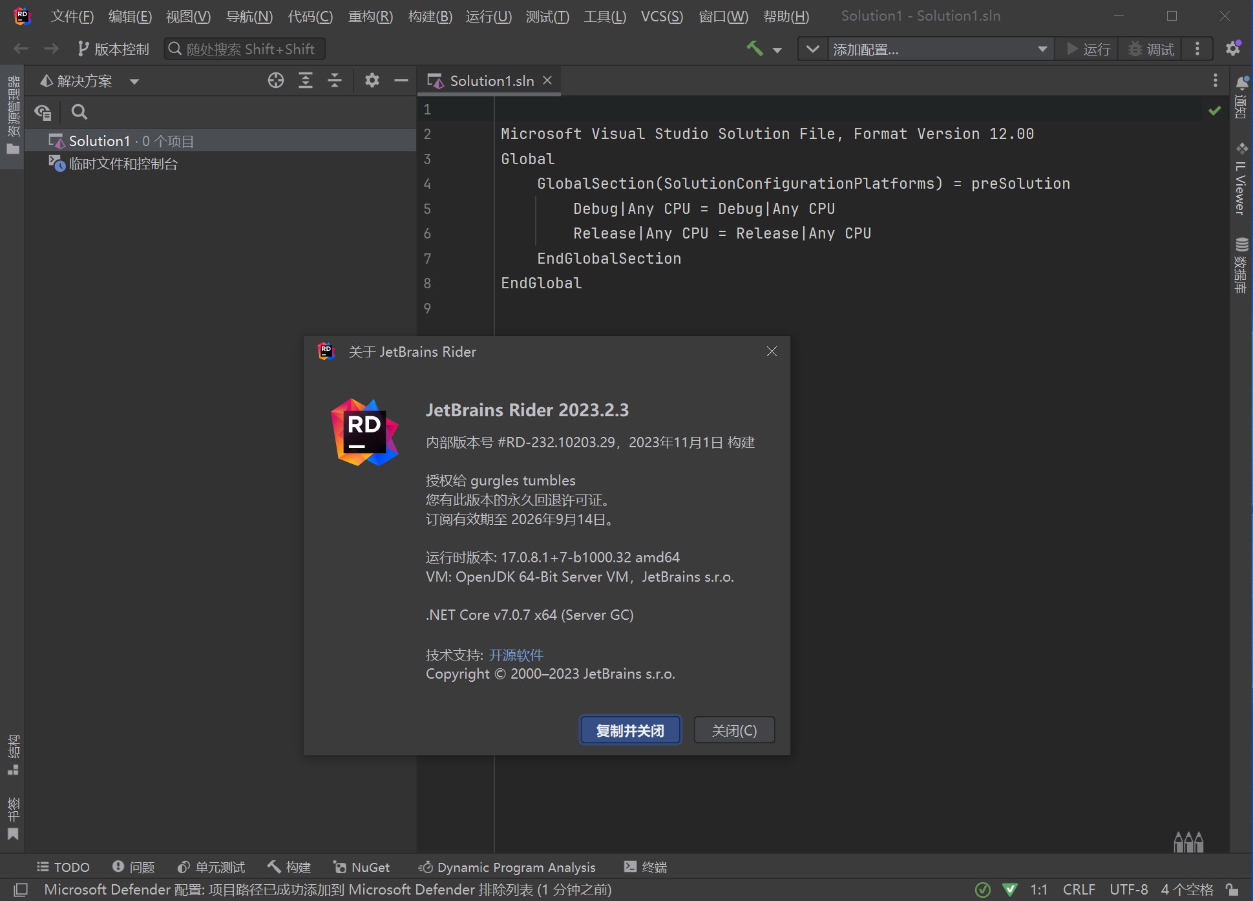The image size is (1253, 901).
Task: Open solution panel options gear
Action: [x=372, y=80]
